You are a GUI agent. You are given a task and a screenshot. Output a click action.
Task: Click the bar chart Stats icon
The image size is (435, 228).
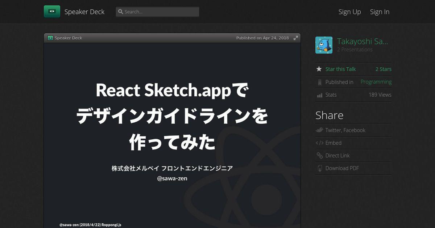click(319, 95)
